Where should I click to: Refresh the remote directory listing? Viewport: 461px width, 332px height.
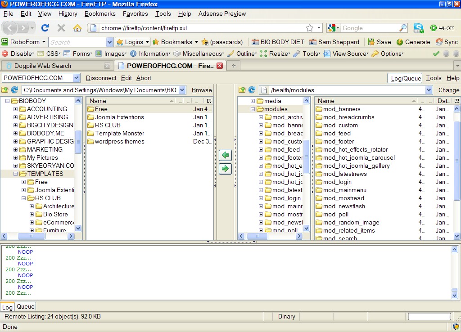pyautogui.click(x=252, y=90)
